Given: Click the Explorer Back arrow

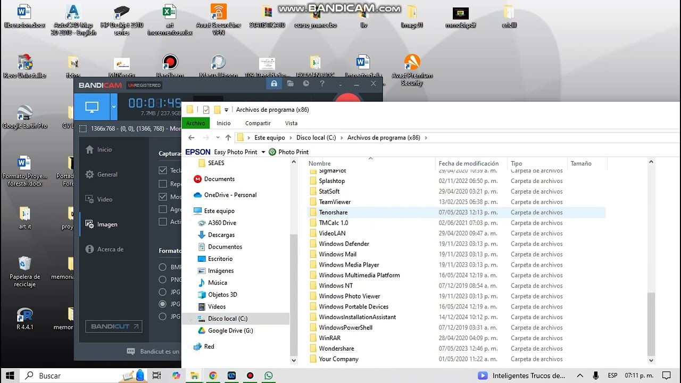Looking at the screenshot, I should (192, 138).
